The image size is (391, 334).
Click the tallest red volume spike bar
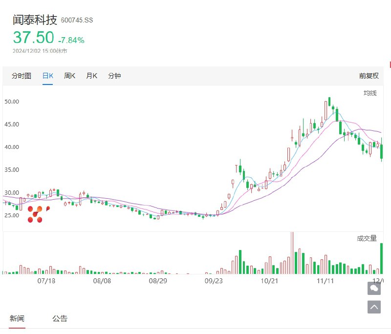(292, 253)
